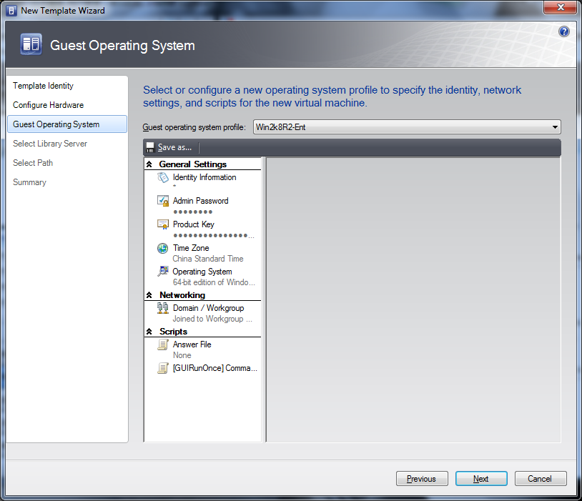Collapse the General Settings section
This screenshot has width=582, height=501.
[x=149, y=164]
